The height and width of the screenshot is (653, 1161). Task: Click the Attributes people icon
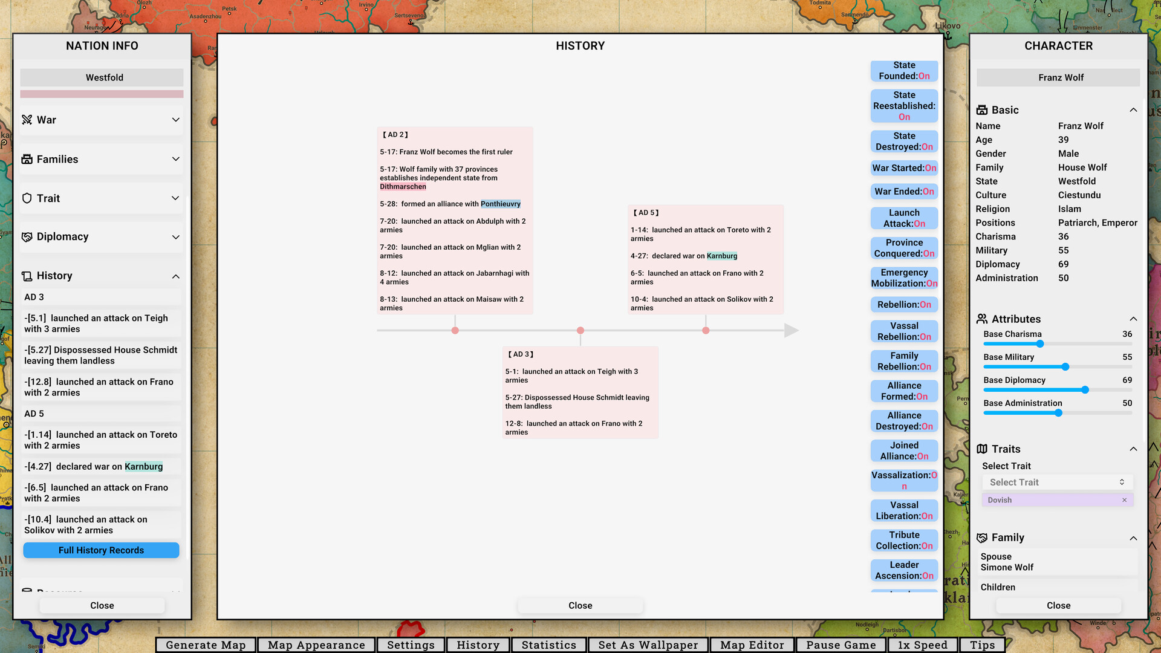(983, 319)
